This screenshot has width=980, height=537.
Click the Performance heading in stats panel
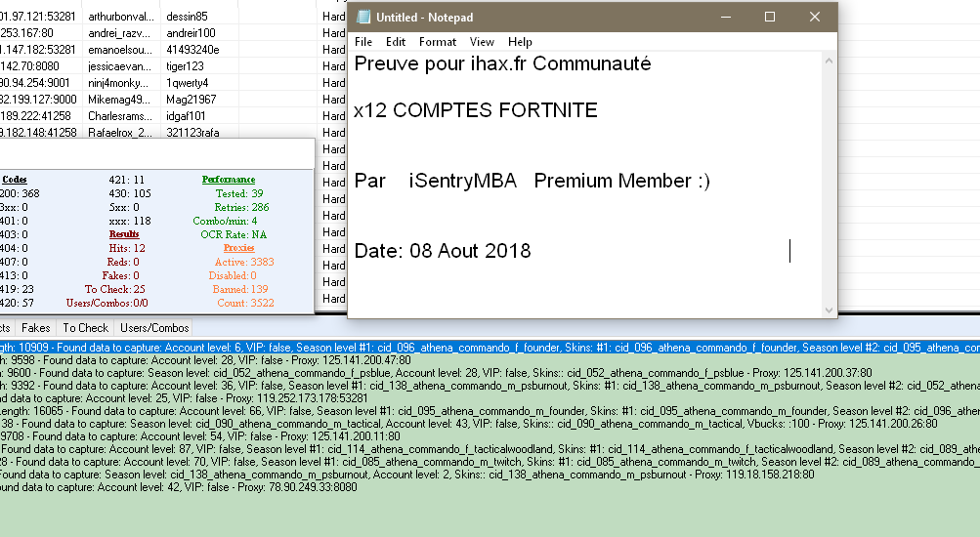point(229,180)
